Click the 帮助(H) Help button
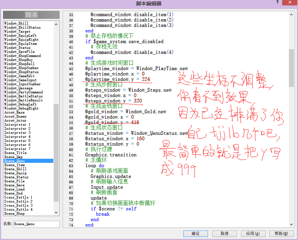The image size is (298, 240). [281, 234]
